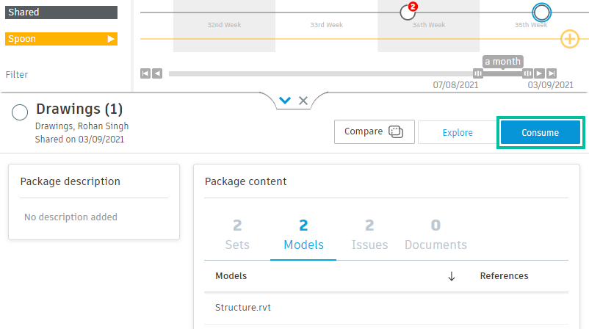Collapse panel with the blue chevron
Screen dimensions: 589x329
click(285, 101)
